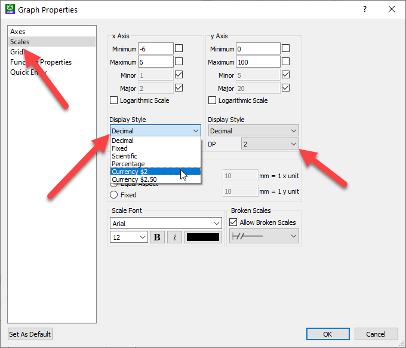
Task: Open the scale font color swatch
Action: [203, 237]
